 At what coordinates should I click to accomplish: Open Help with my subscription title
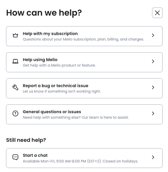pyautogui.click(x=50, y=34)
